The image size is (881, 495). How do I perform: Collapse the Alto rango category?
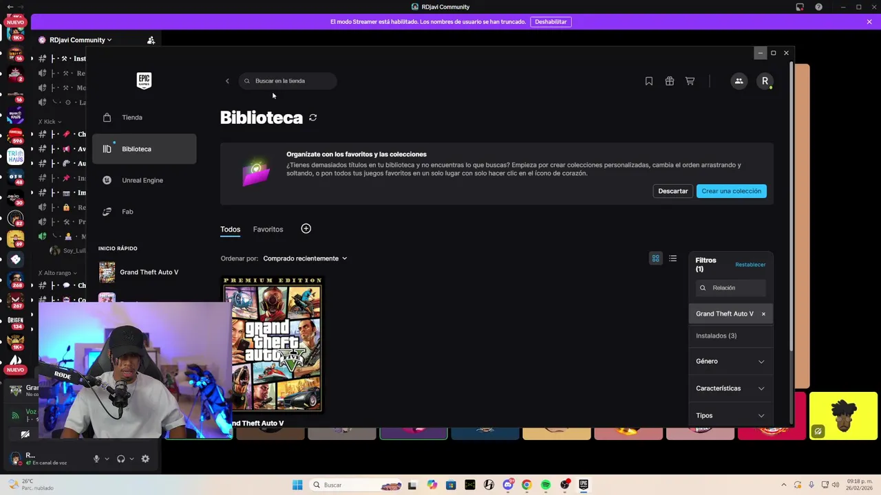59,273
